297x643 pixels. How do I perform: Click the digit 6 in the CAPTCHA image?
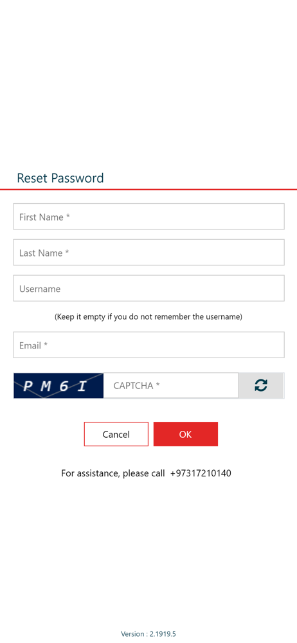click(x=64, y=386)
